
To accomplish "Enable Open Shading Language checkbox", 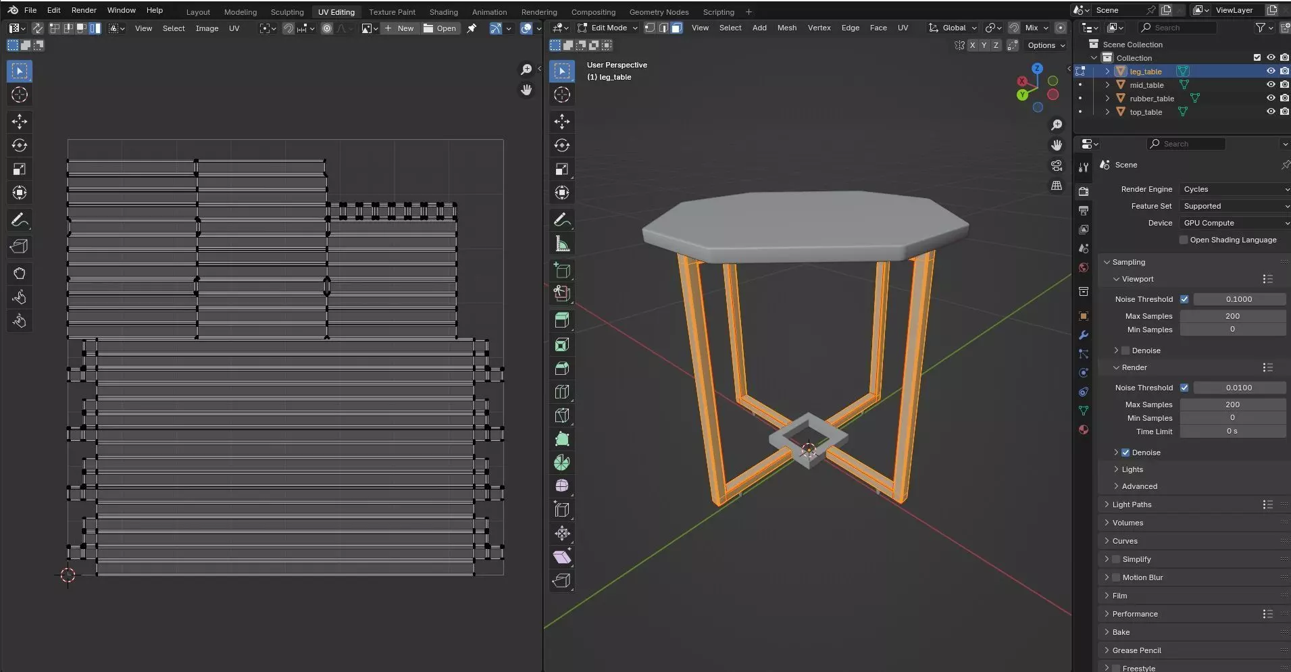I will pyautogui.click(x=1184, y=240).
